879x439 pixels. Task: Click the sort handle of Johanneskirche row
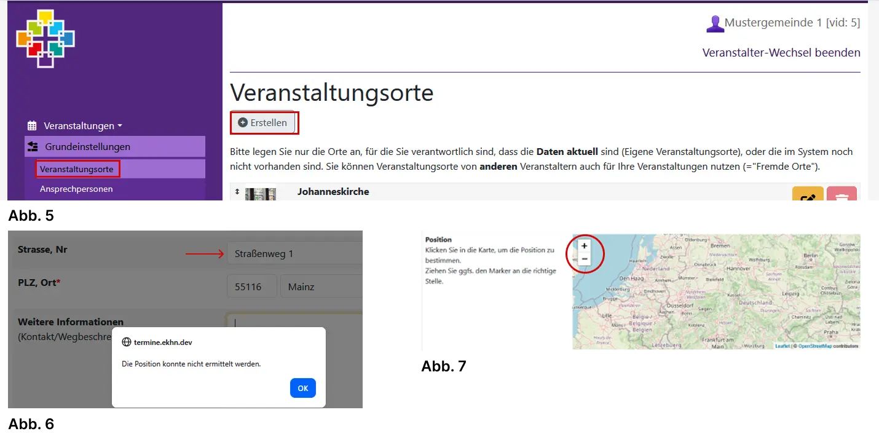(237, 192)
